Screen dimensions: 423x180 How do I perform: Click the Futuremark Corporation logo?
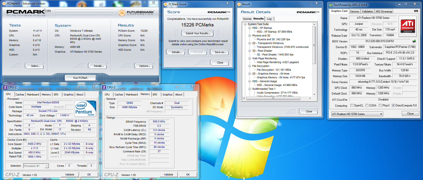click(136, 13)
